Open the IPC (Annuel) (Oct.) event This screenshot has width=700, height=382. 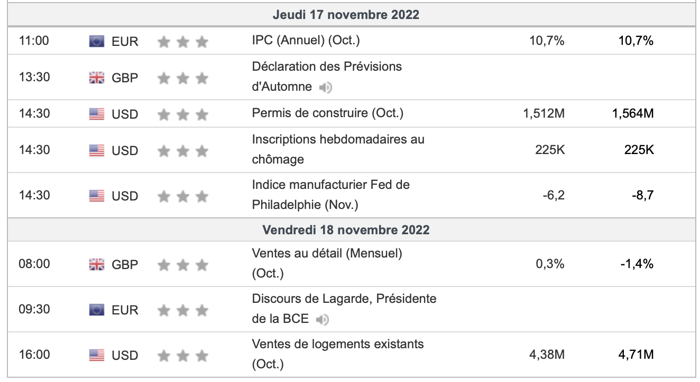[306, 40]
